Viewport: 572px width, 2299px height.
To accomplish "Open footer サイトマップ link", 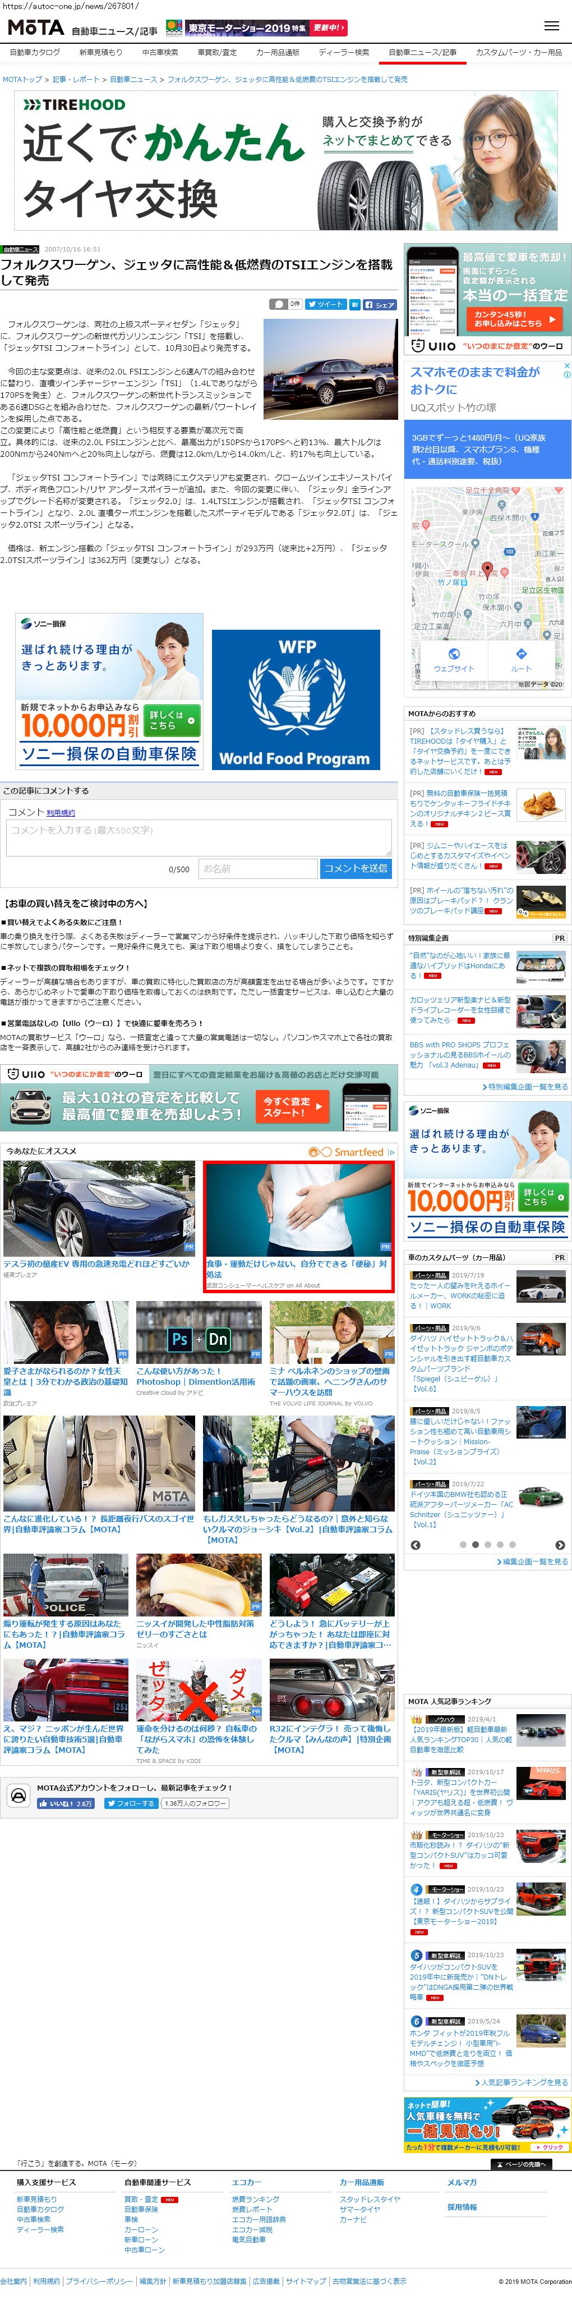I will click(x=305, y=2281).
